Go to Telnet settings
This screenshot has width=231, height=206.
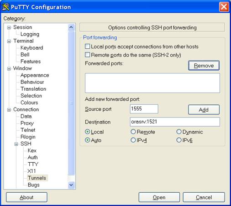[x=28, y=130]
